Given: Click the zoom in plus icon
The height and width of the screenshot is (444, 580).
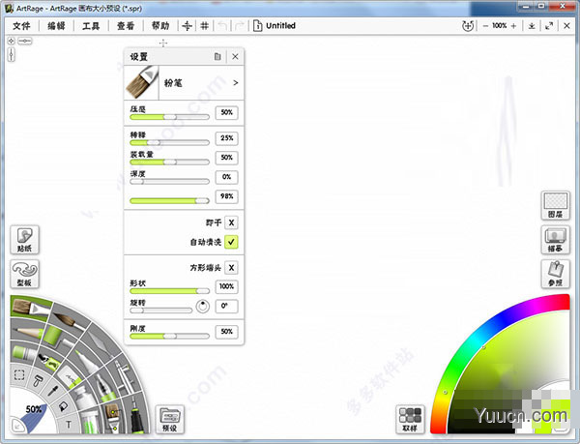Looking at the screenshot, I should 514,26.
